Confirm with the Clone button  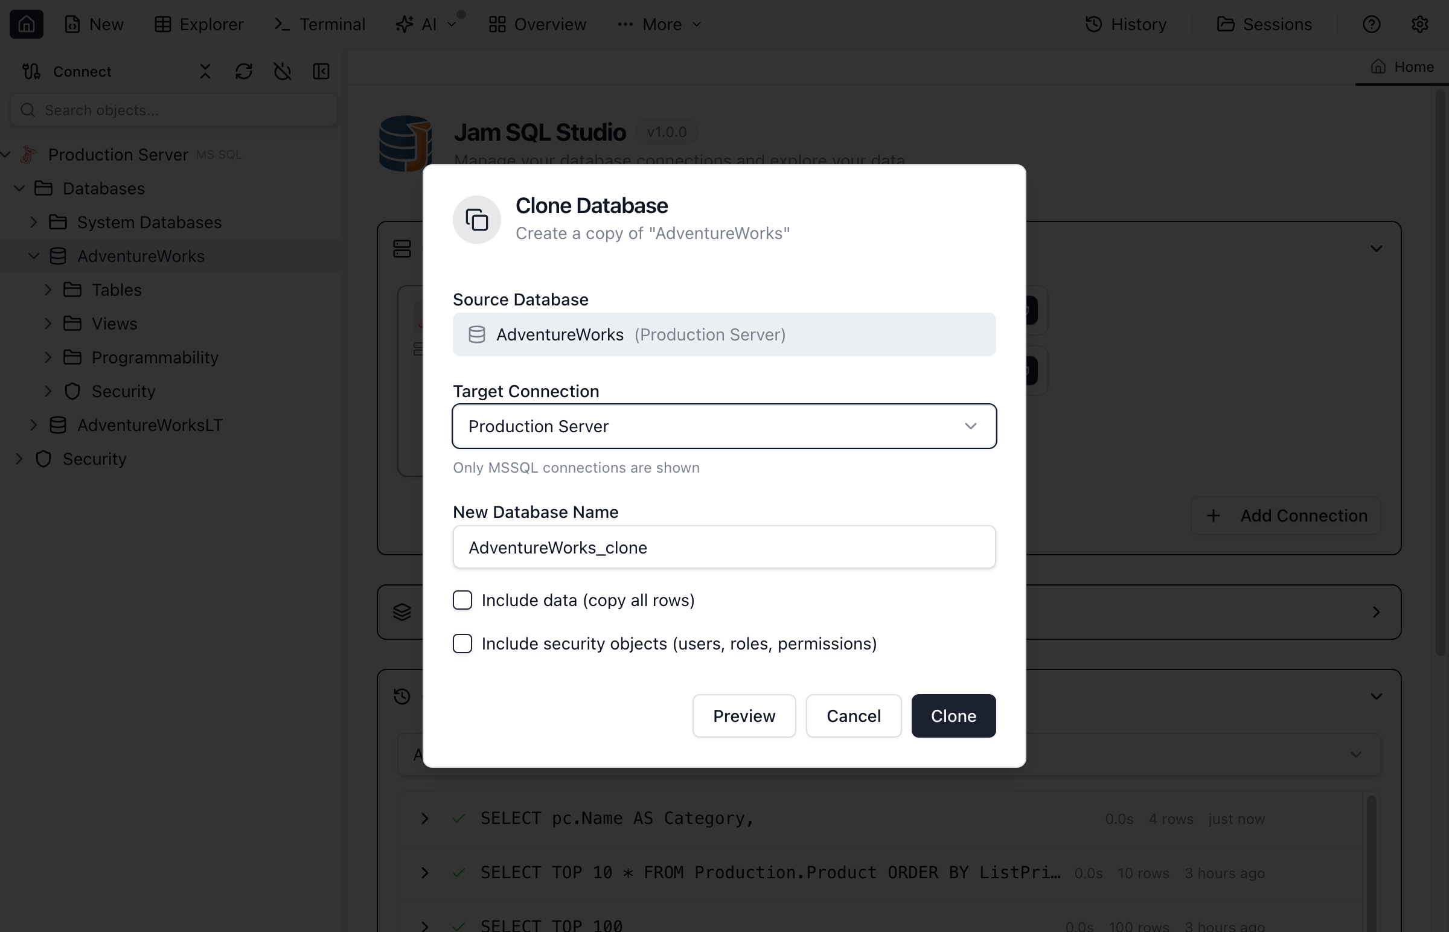tap(953, 715)
